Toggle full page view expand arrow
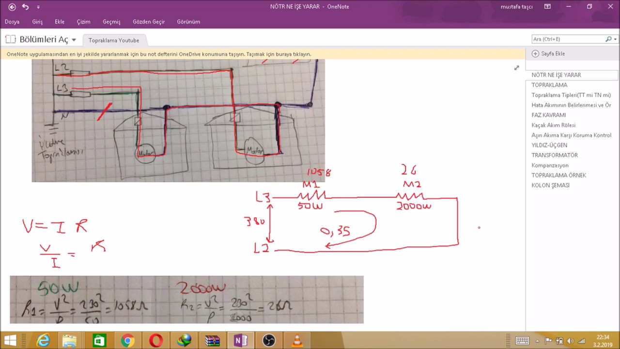This screenshot has height=349, width=620. [516, 68]
